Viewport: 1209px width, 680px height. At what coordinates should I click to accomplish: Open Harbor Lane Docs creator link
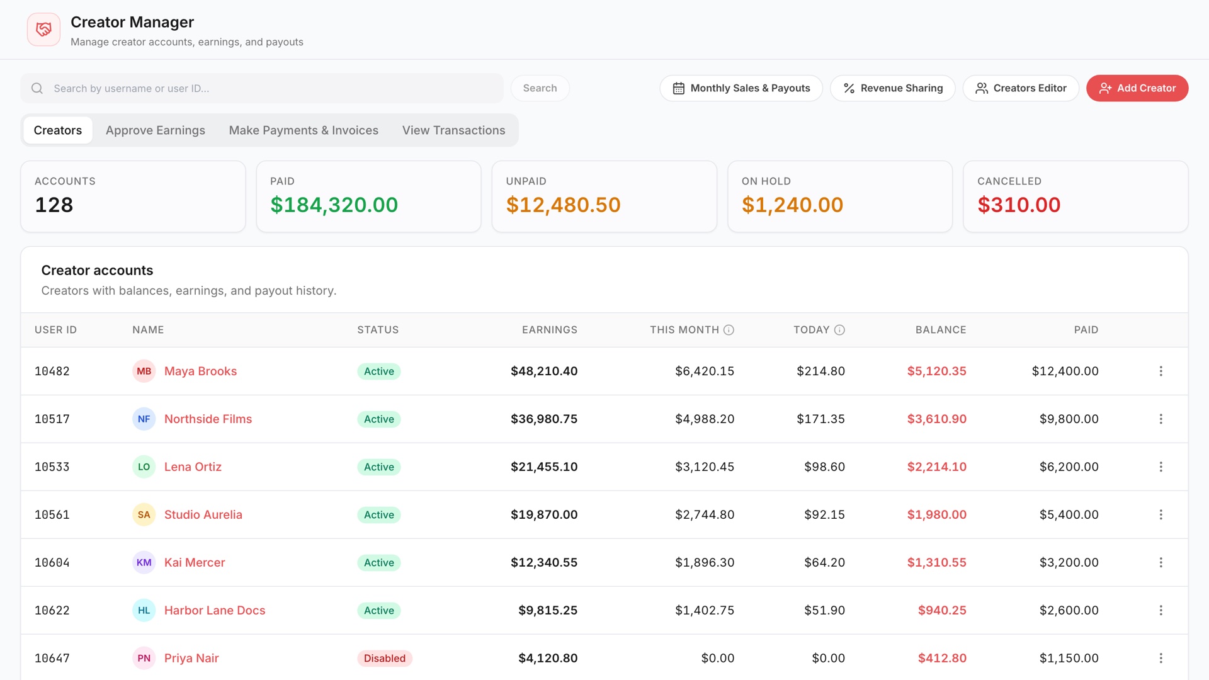[215, 611]
